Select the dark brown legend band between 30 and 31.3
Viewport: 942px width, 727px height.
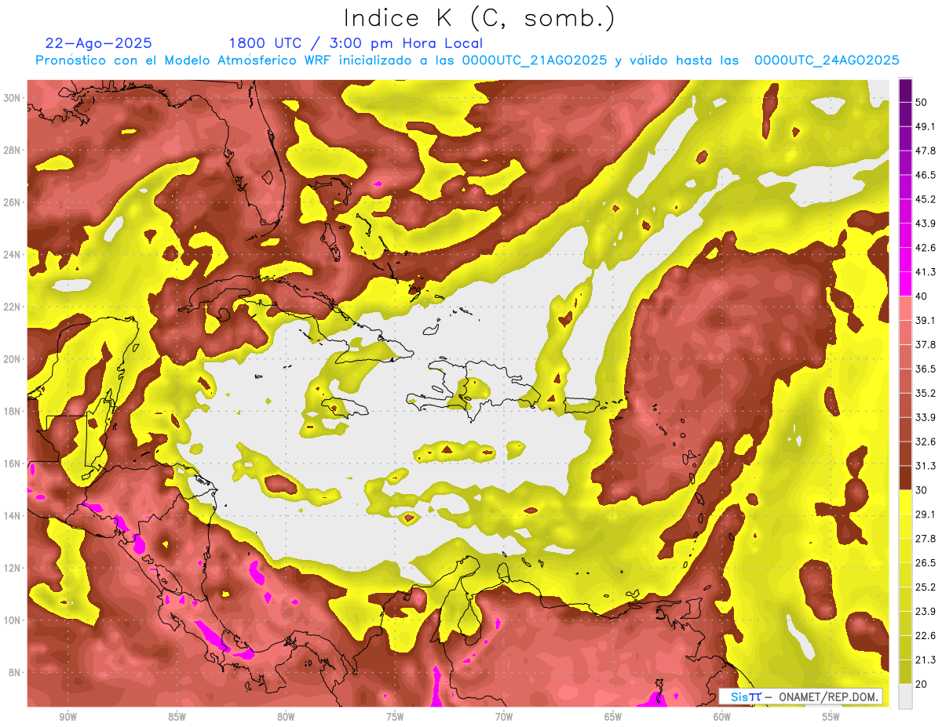pyautogui.click(x=905, y=478)
